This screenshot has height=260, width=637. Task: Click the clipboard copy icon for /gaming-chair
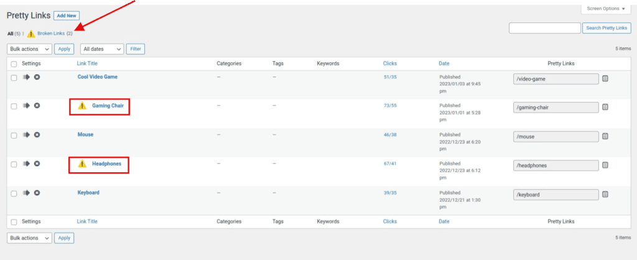(605, 107)
